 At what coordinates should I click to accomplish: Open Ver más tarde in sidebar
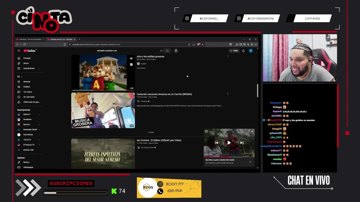click(29, 97)
